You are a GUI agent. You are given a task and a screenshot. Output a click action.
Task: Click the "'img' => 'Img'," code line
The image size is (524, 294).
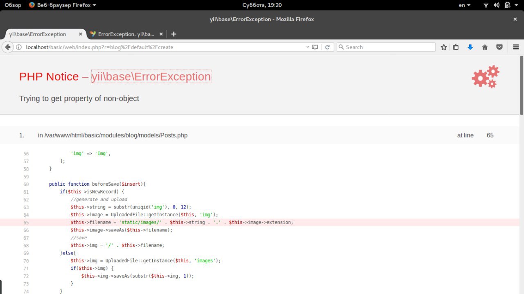(x=90, y=153)
